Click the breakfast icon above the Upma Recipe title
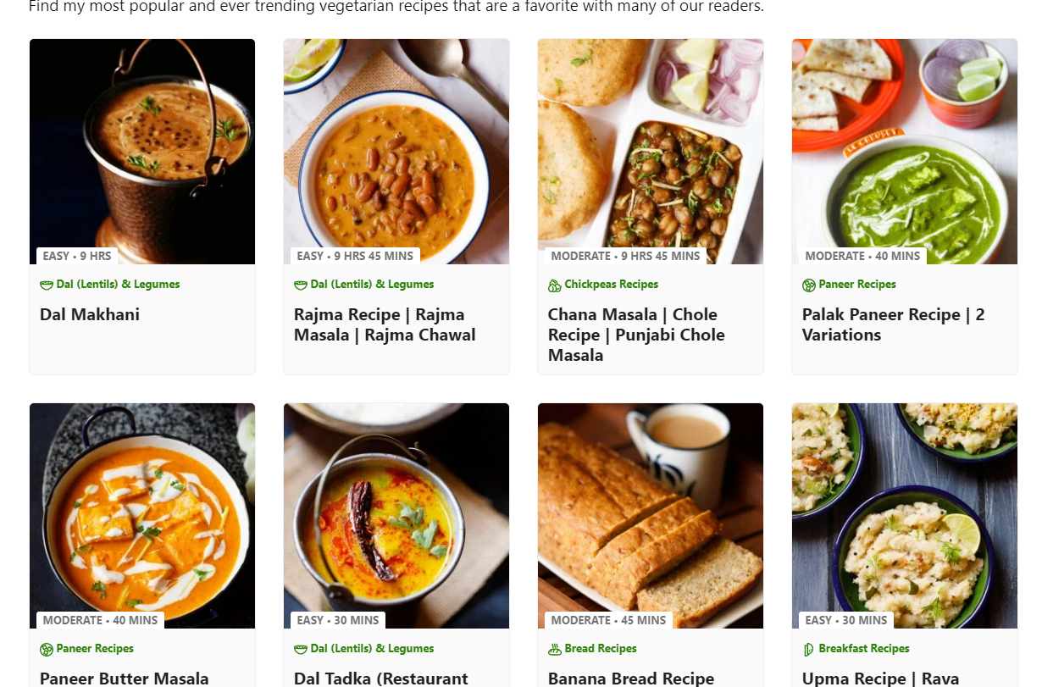 (808, 650)
